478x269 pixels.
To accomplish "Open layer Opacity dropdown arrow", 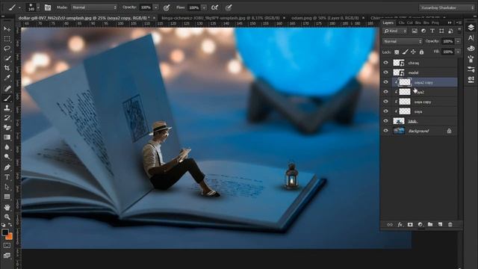I will 458,41.
